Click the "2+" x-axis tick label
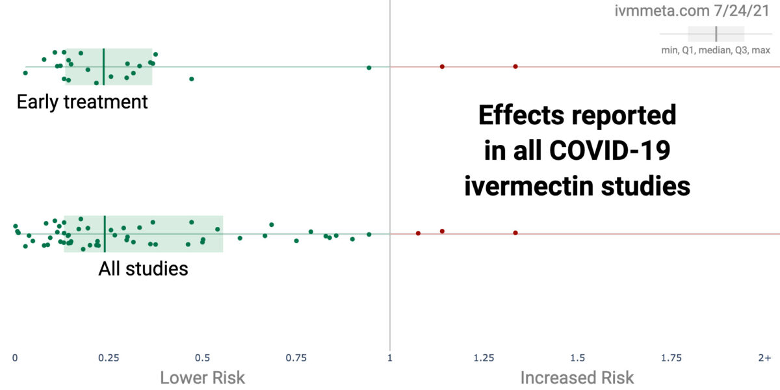 pyautogui.click(x=764, y=357)
